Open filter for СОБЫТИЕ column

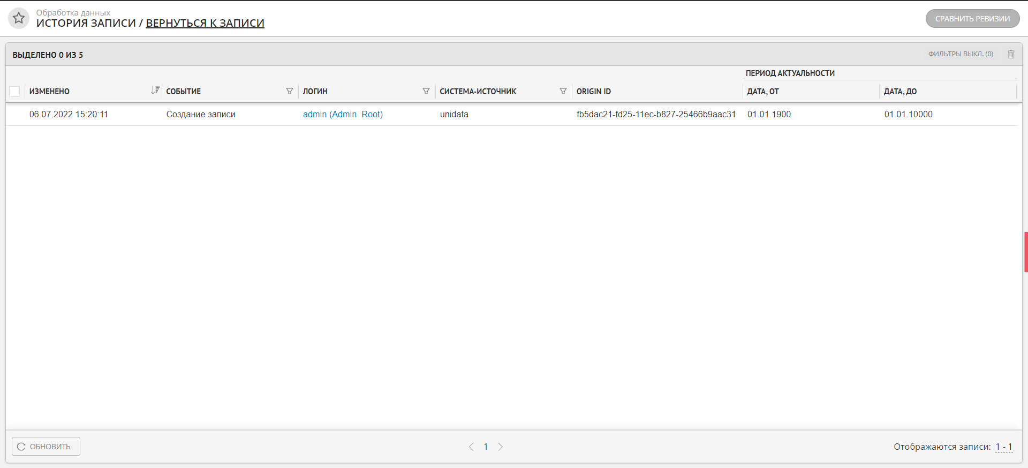tap(290, 91)
